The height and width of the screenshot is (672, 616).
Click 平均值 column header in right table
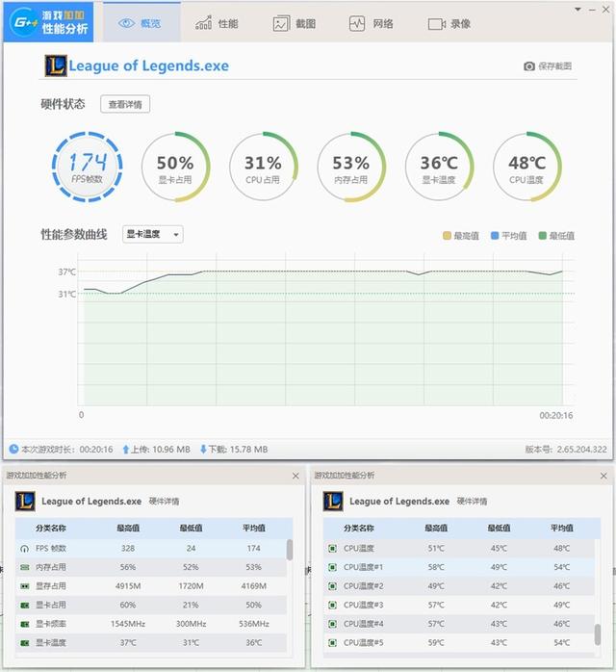(x=561, y=528)
